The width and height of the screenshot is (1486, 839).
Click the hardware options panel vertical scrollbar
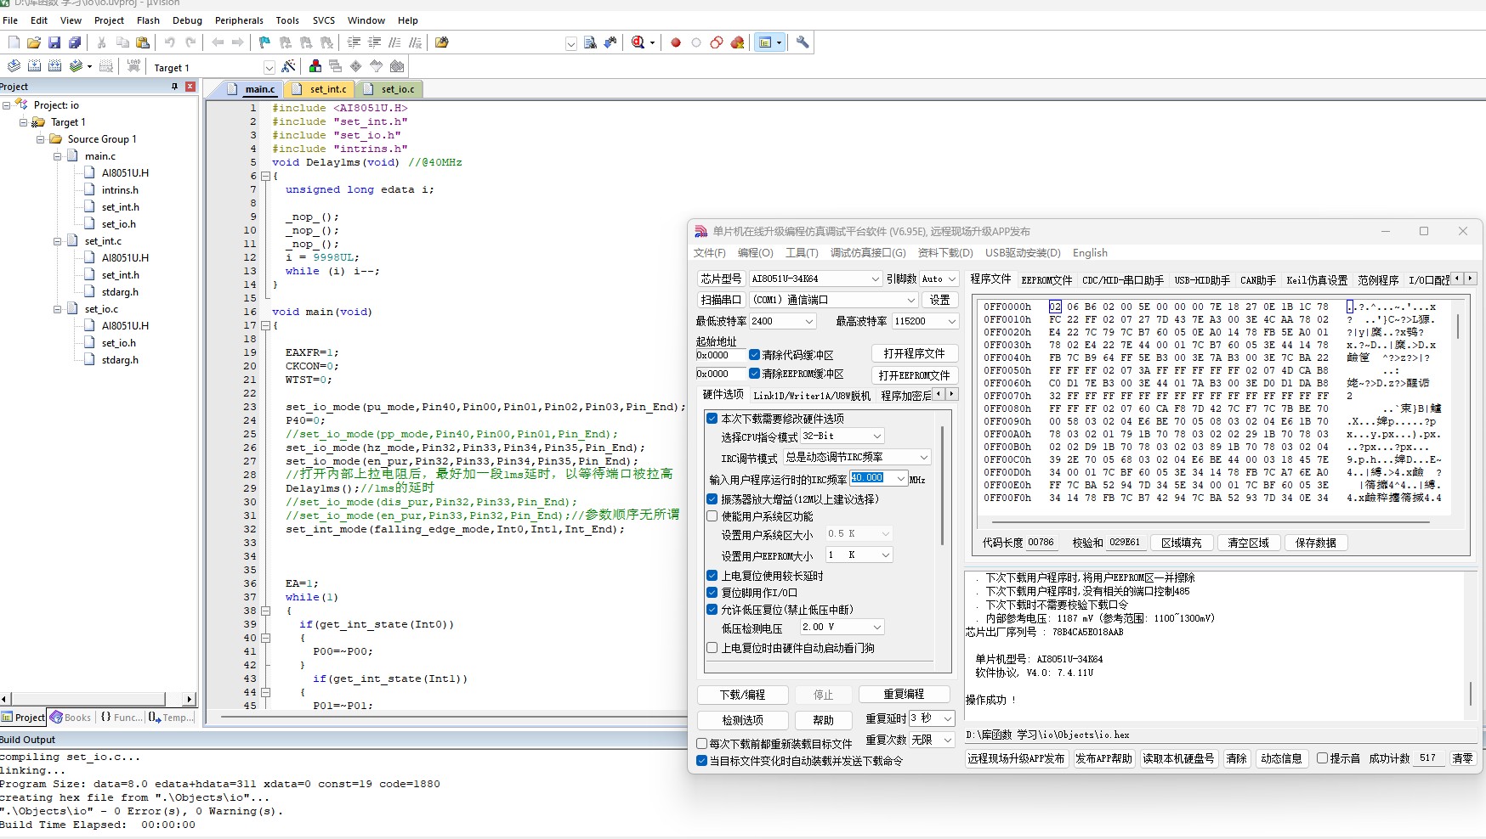click(x=942, y=485)
